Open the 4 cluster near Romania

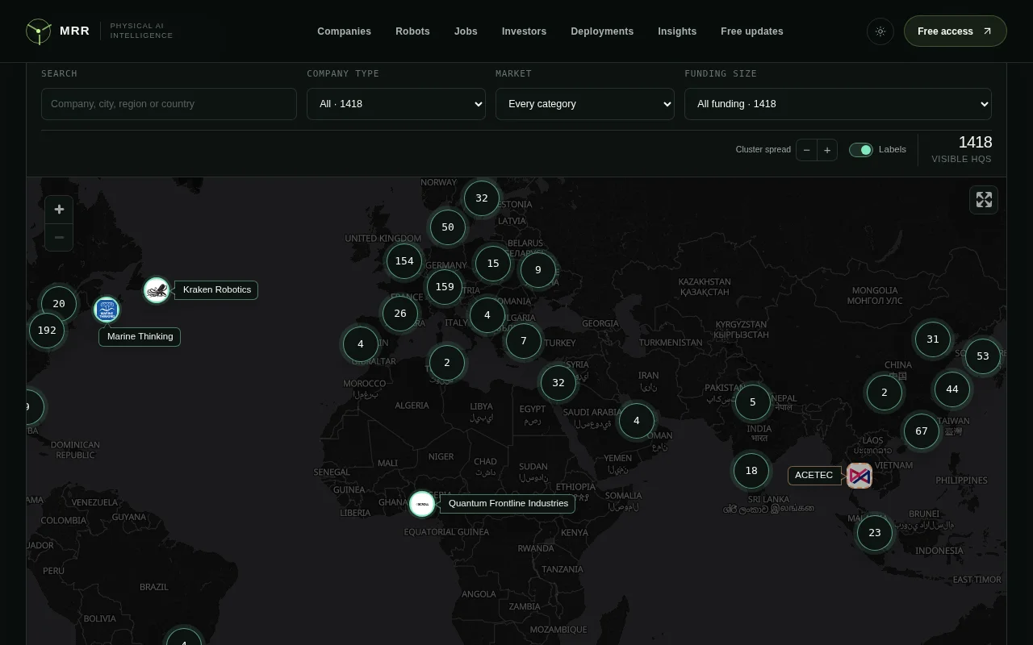pyautogui.click(x=487, y=315)
